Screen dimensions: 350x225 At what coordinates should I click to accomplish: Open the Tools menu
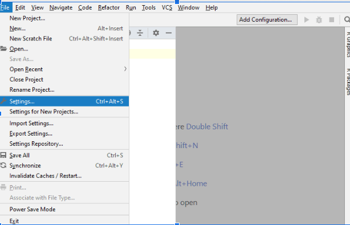(149, 7)
